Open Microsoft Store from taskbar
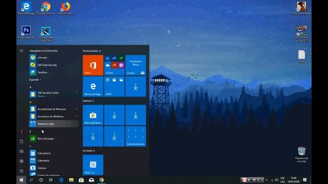Viewport: 328px width, 184px height. click(81, 180)
